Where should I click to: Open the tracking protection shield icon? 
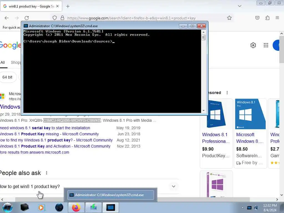pos(55,18)
